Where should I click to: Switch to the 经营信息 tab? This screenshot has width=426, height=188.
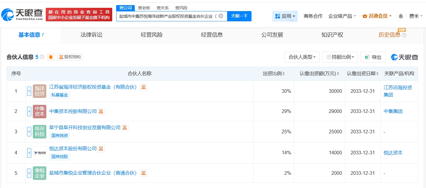(x=212, y=35)
